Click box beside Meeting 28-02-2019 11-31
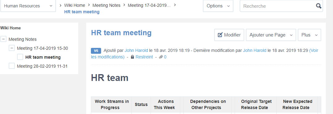This screenshot has height=114, width=333. click(x=12, y=66)
